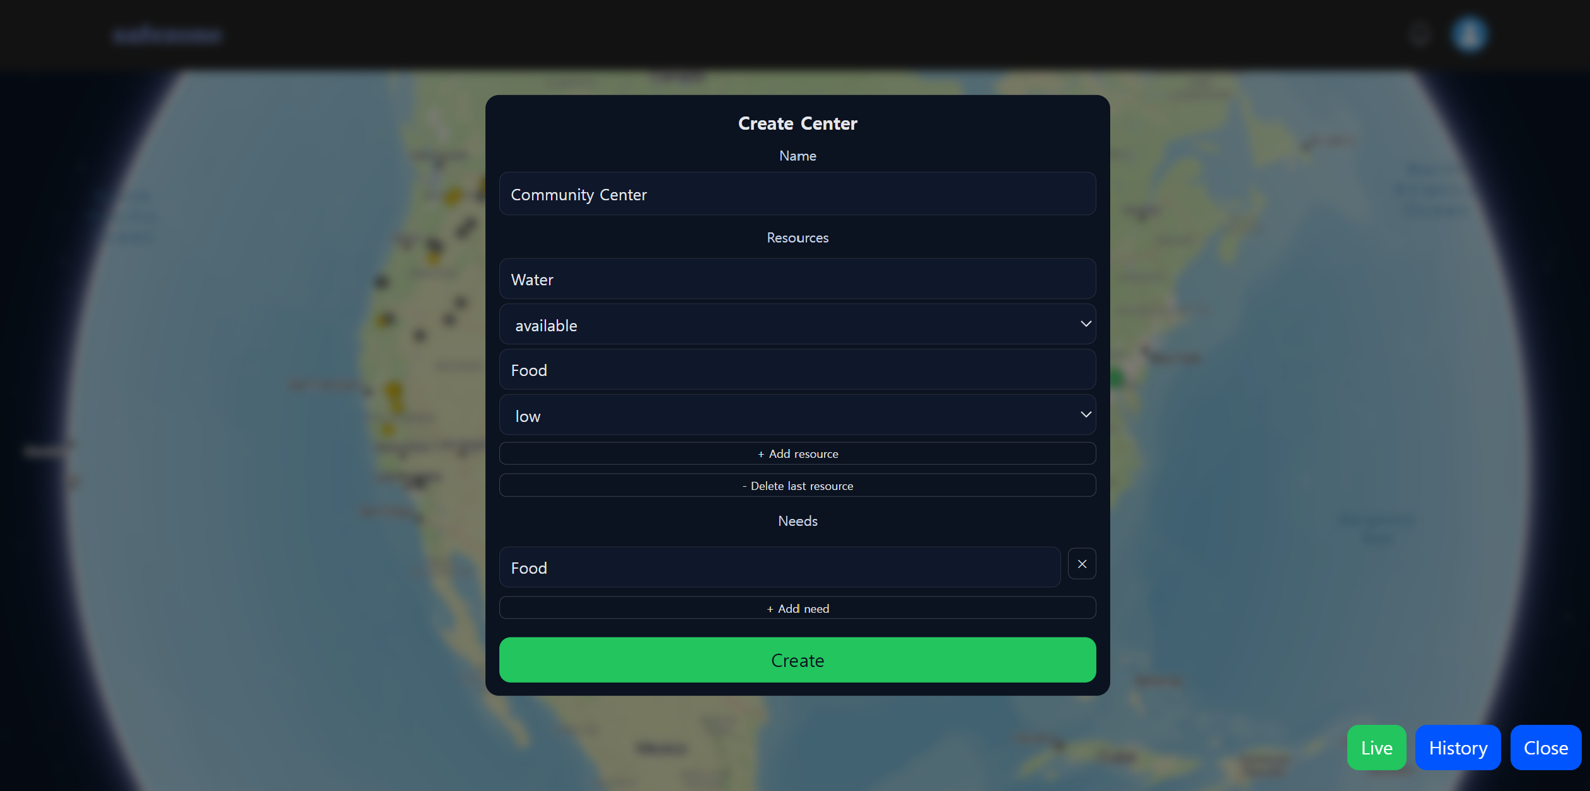Click the Food need text field

click(x=779, y=568)
